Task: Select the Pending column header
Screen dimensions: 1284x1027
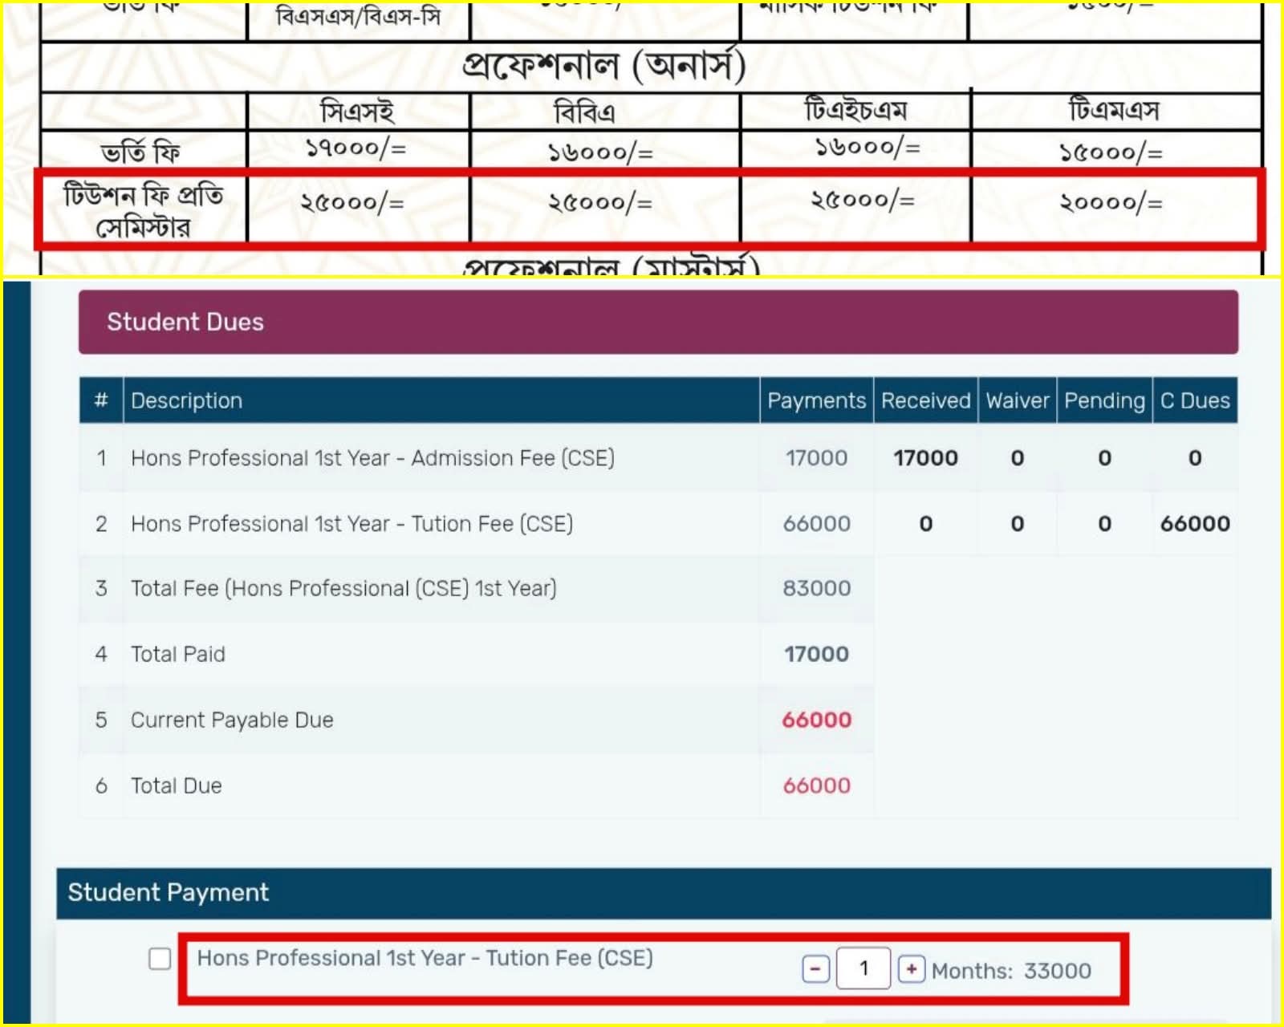Action: pos(1104,400)
